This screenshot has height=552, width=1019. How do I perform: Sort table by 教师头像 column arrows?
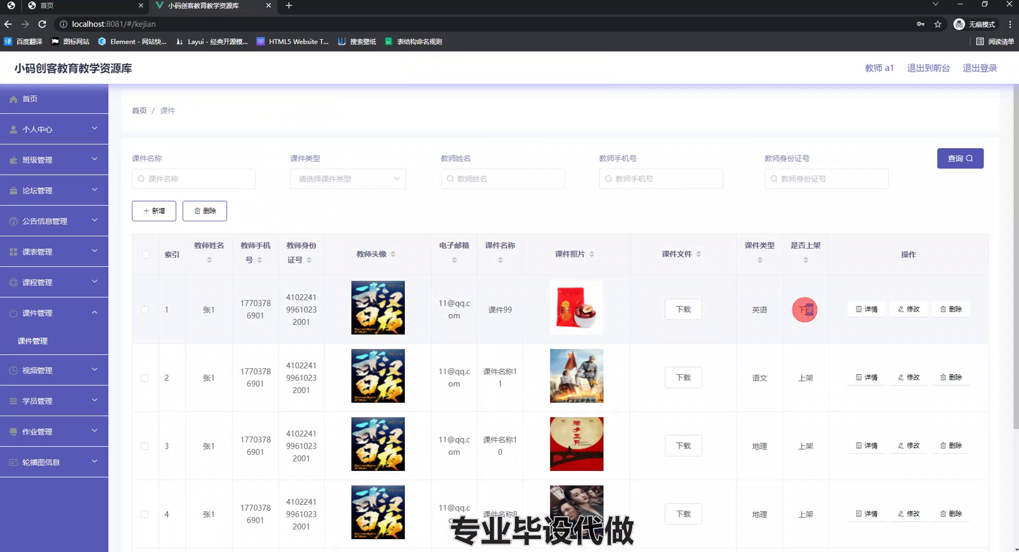pyautogui.click(x=393, y=254)
